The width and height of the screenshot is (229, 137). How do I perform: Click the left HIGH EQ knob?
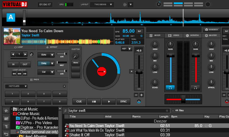click(x=155, y=45)
